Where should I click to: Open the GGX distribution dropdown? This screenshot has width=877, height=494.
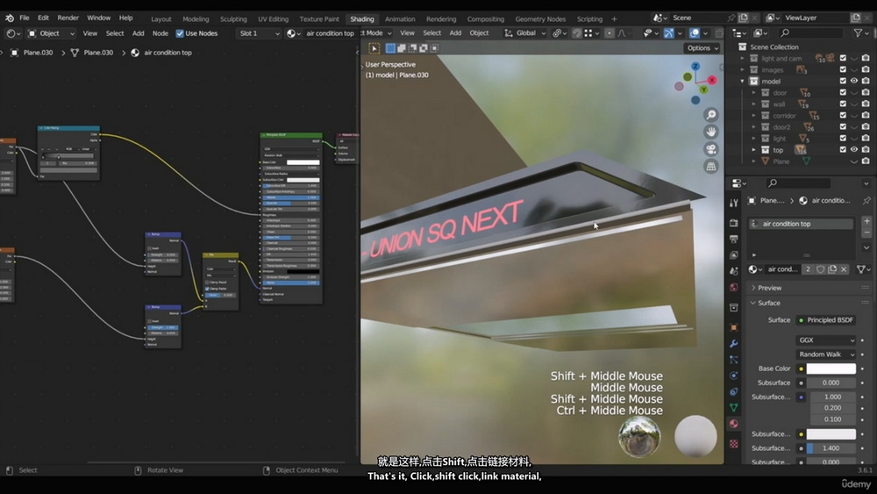click(825, 340)
